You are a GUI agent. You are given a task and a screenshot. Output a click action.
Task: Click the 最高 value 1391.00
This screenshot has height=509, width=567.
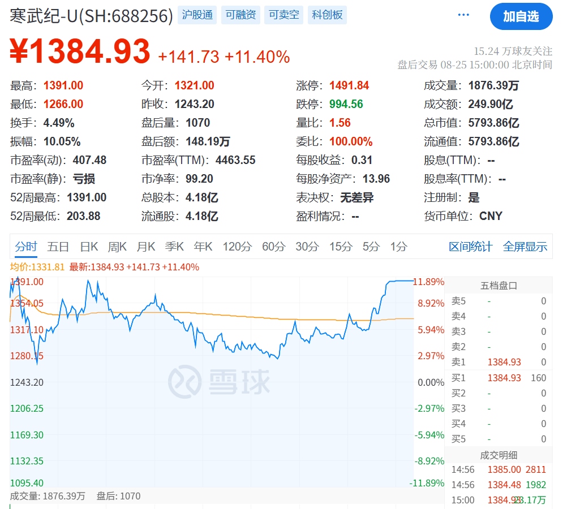(63, 85)
